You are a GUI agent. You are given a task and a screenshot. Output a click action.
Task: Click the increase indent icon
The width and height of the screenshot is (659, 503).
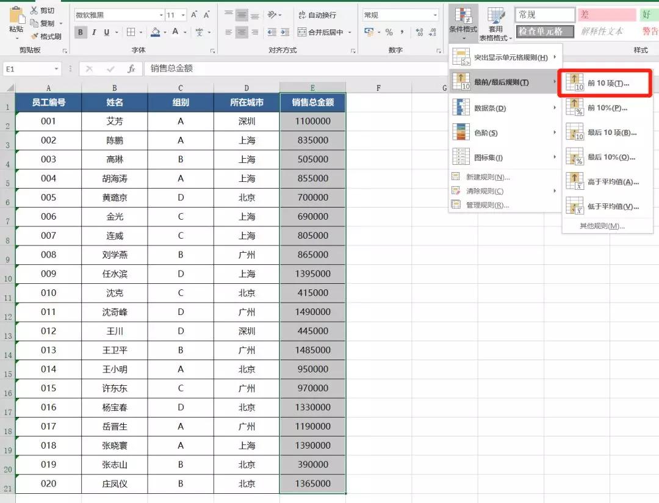point(286,32)
